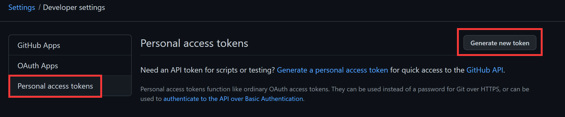Click the Developer settings breadcrumb text
This screenshot has width=565, height=117.
[x=74, y=7]
